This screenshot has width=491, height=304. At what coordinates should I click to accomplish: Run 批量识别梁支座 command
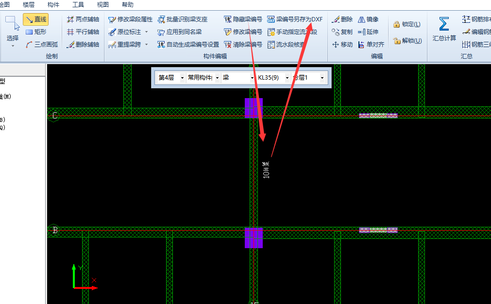coord(183,19)
